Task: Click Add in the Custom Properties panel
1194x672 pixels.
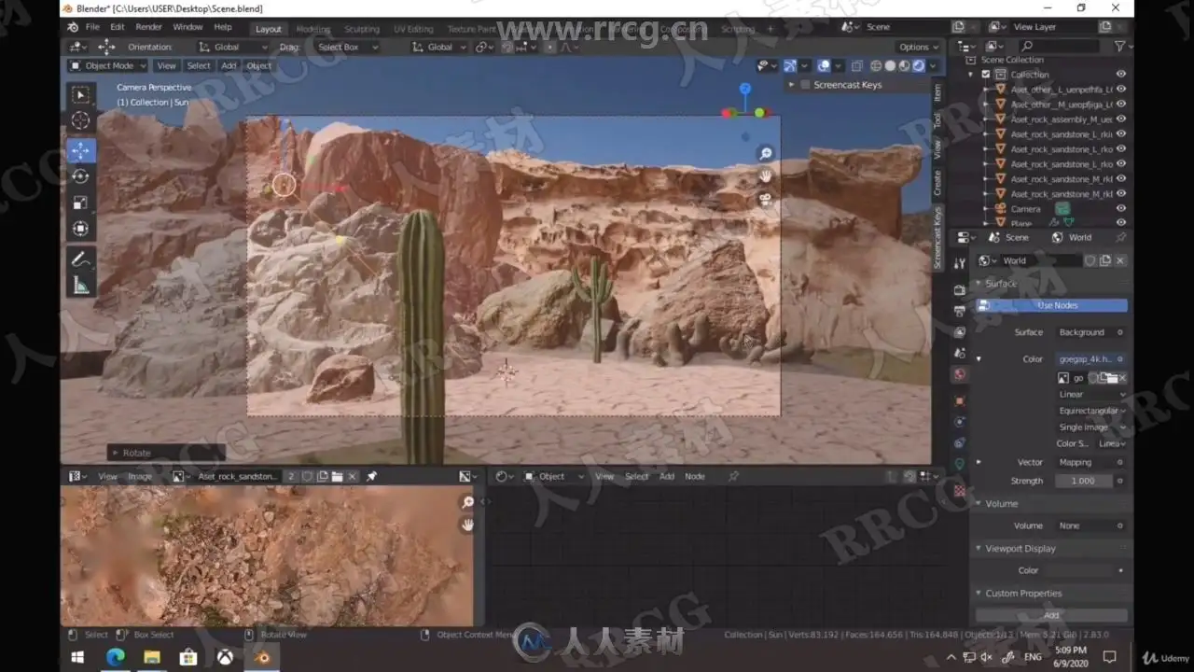Action: [x=1051, y=615]
